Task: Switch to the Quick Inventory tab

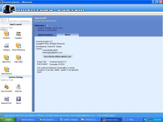Action: 45,35
